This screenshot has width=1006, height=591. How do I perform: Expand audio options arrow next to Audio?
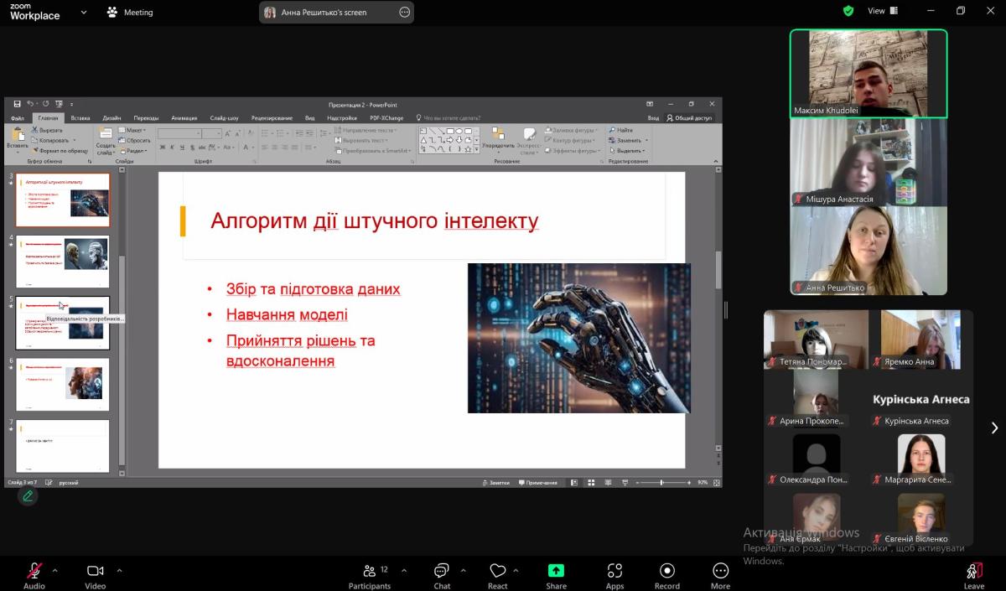(x=55, y=570)
